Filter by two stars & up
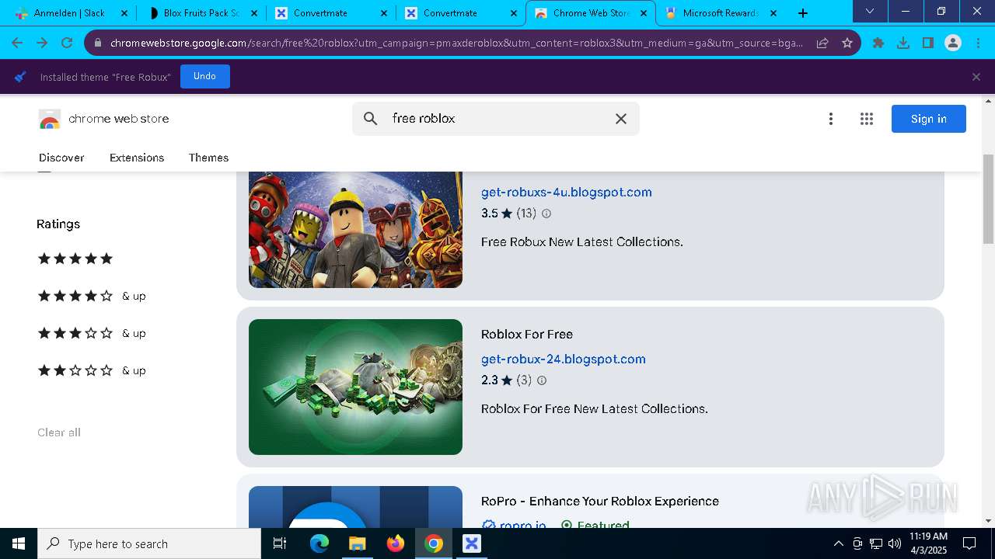995x559 pixels. tap(92, 370)
